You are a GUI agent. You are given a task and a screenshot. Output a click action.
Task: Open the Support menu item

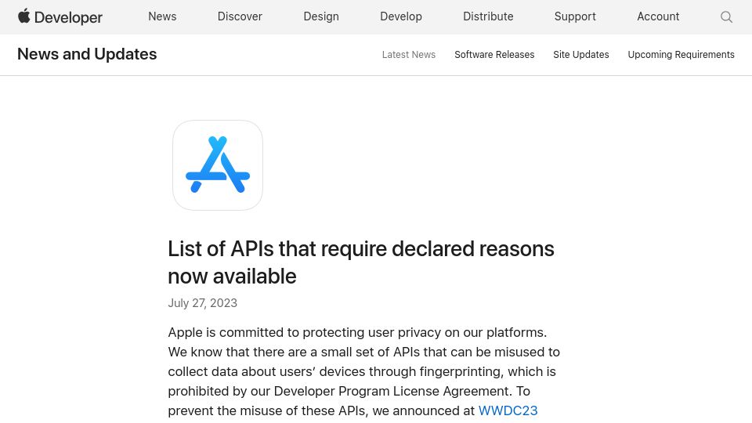(x=575, y=16)
